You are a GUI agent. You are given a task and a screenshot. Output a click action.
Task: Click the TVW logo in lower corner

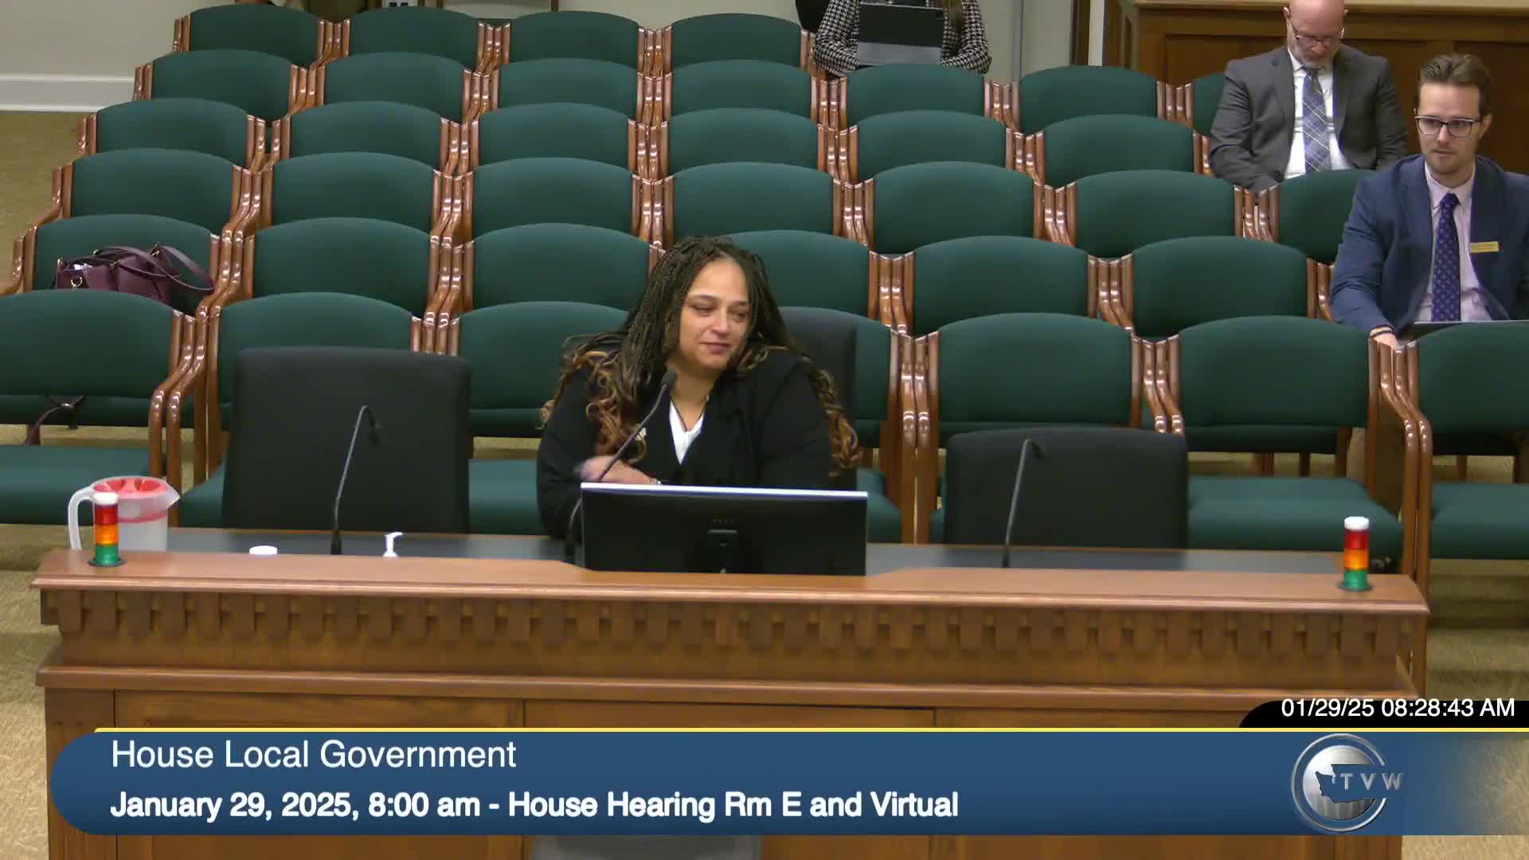[x=1345, y=782]
